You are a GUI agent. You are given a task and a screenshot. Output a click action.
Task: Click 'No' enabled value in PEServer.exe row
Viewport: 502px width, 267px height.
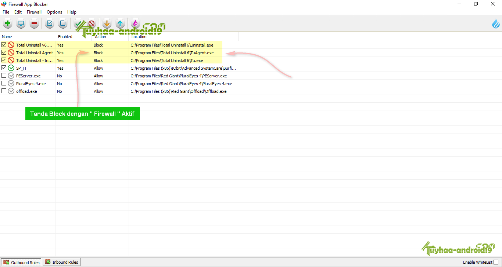tap(60, 76)
